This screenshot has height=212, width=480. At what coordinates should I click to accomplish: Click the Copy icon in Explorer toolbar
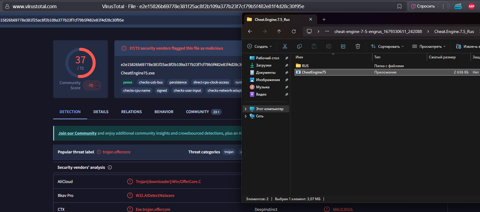pos(299,46)
